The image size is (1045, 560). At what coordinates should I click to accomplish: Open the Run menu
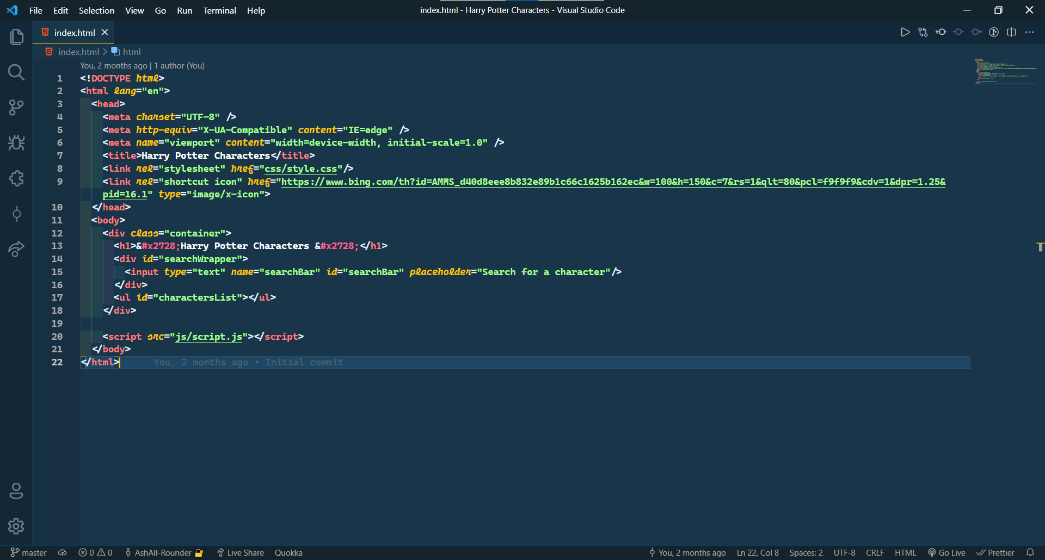pos(185,10)
